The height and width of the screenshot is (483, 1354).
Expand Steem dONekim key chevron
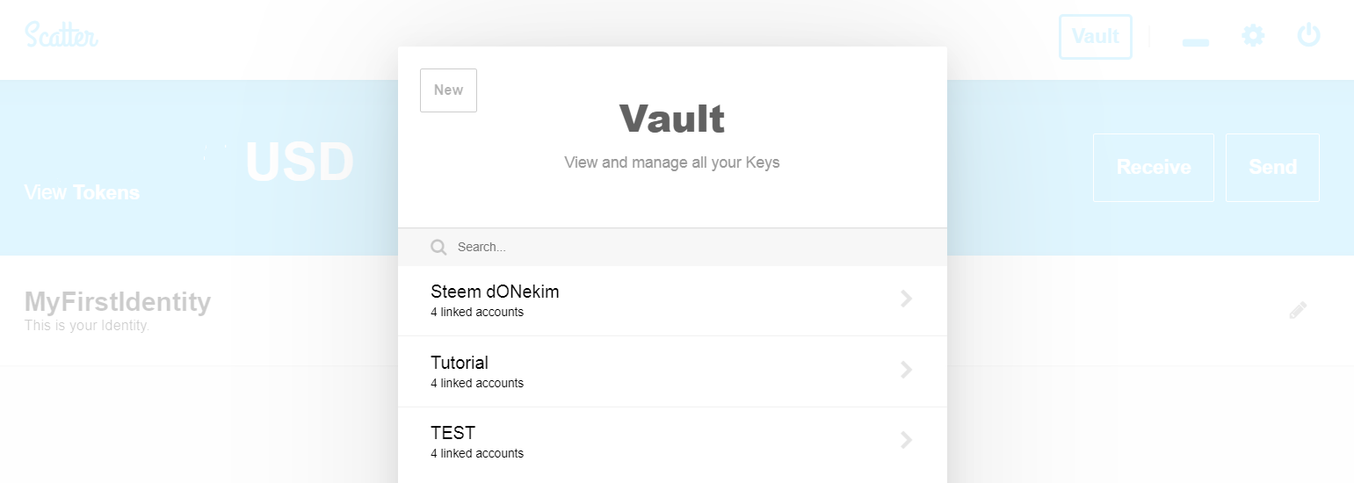point(907,299)
